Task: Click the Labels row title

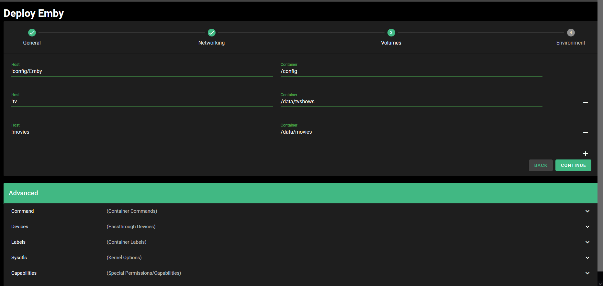Action: click(x=18, y=242)
